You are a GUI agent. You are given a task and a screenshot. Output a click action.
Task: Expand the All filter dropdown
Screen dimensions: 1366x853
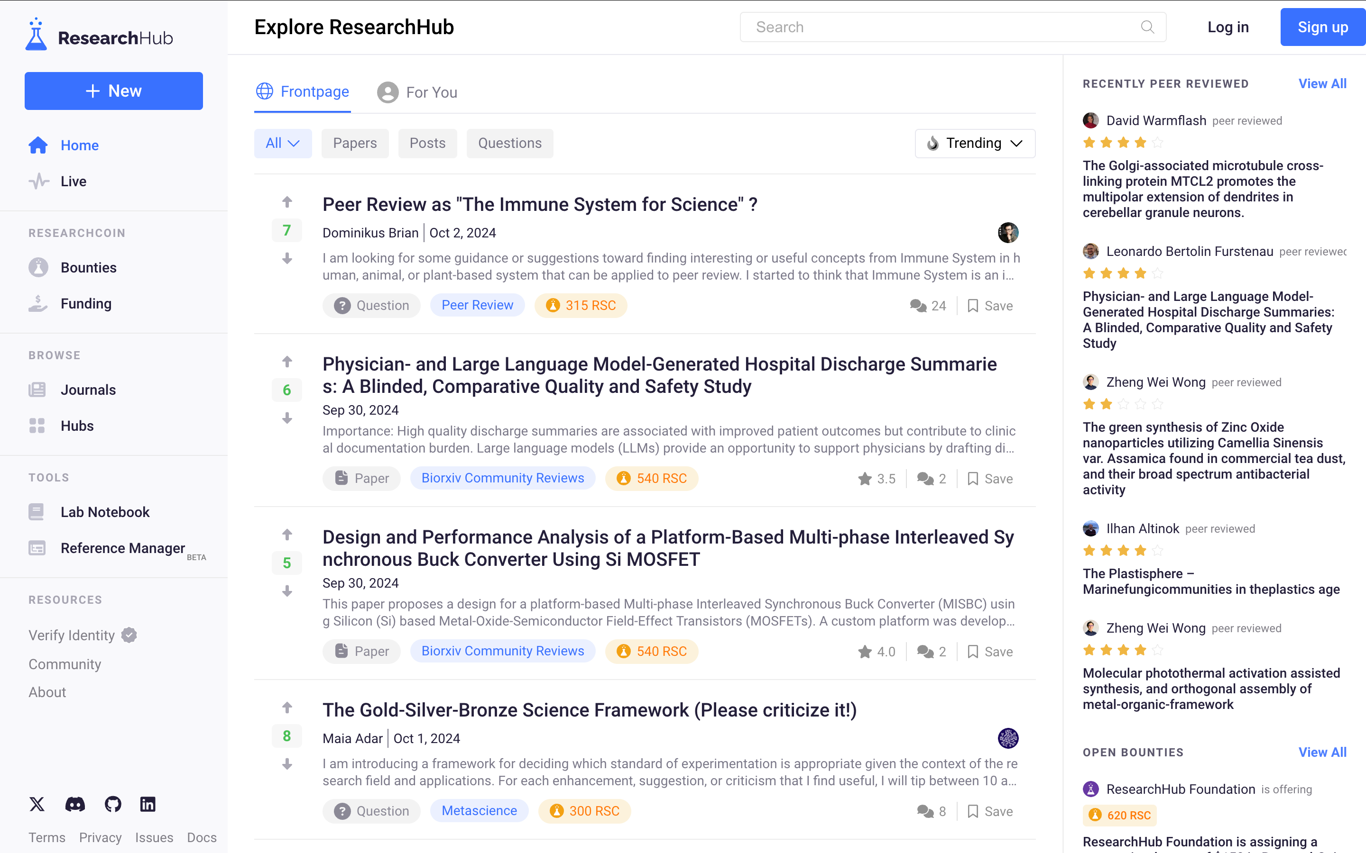[x=283, y=143]
